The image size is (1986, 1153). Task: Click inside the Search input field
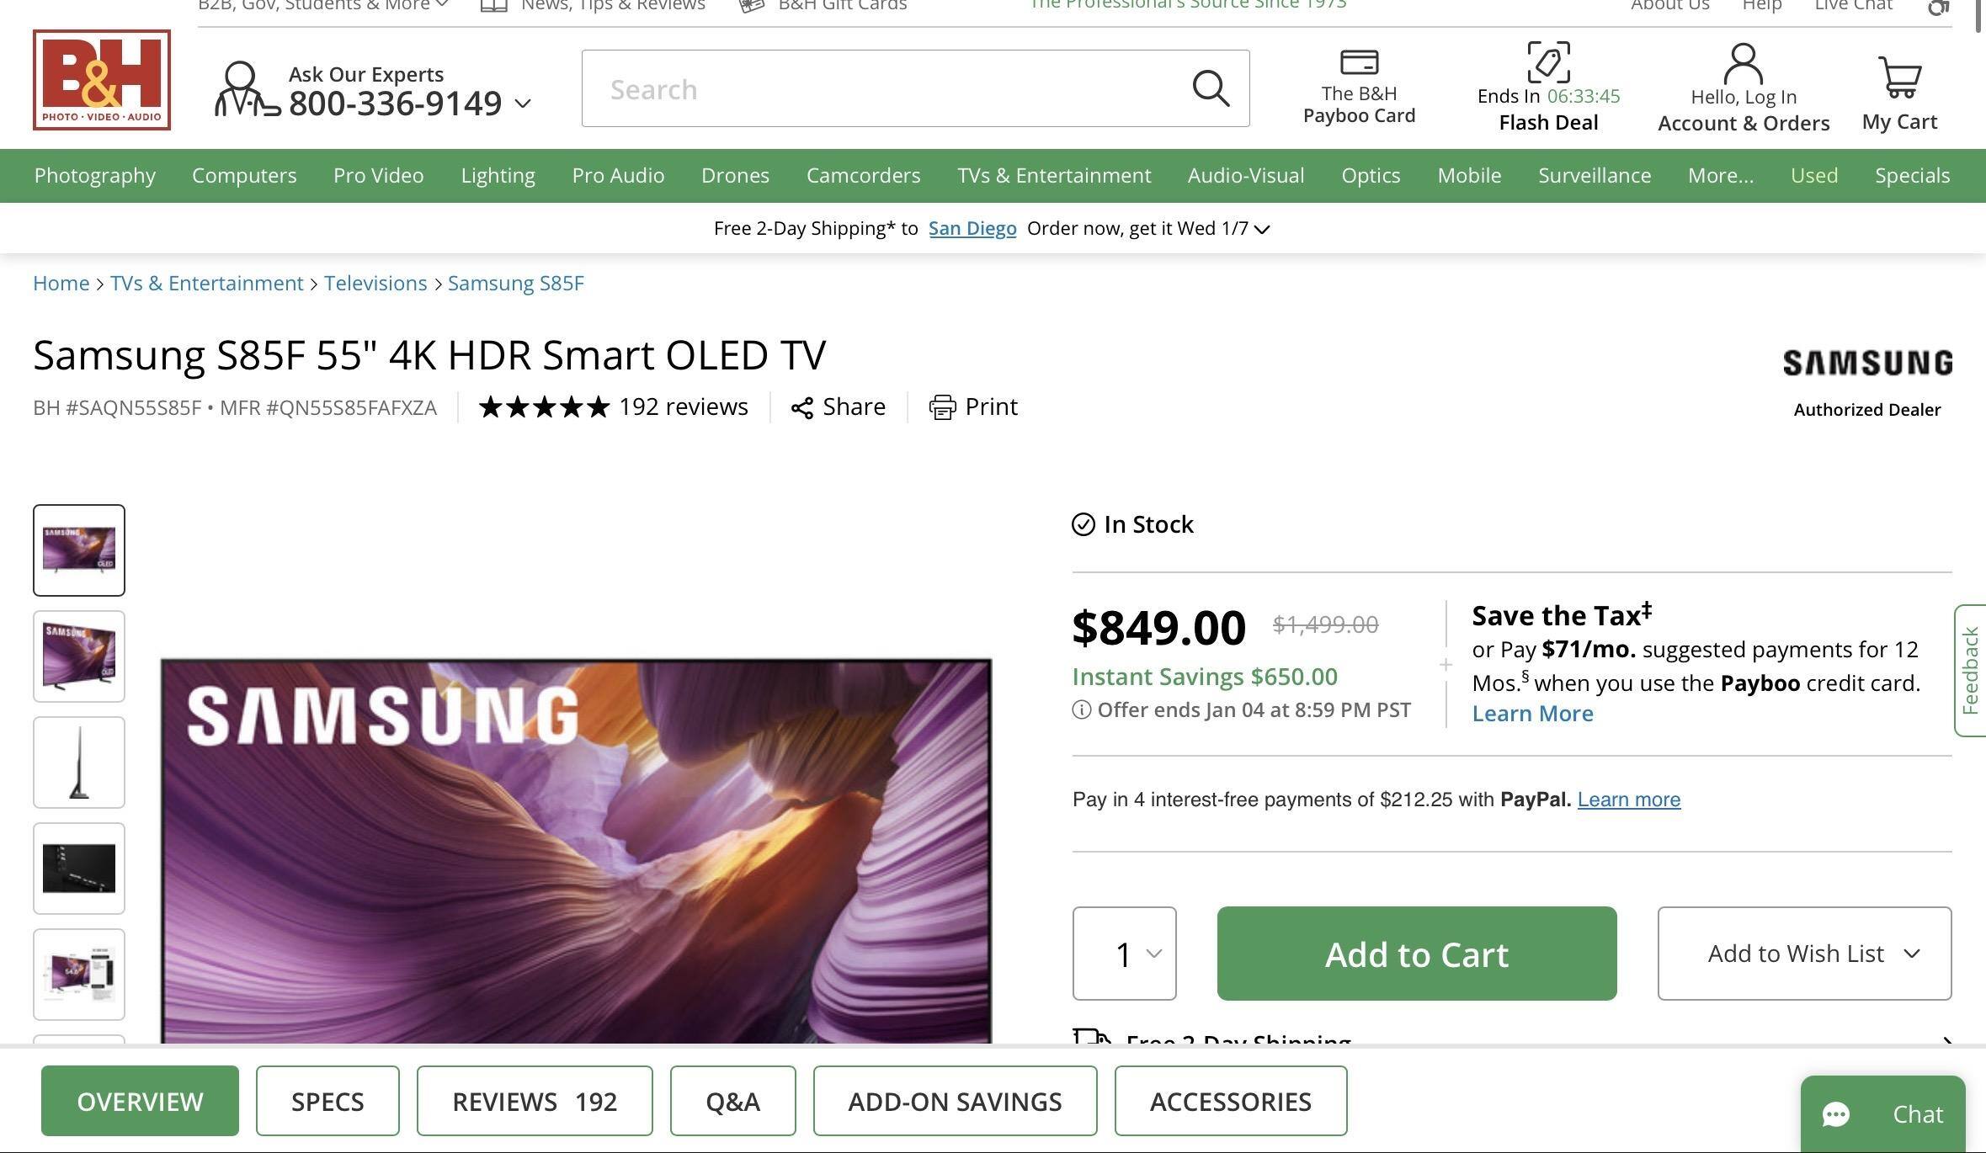[x=884, y=89]
